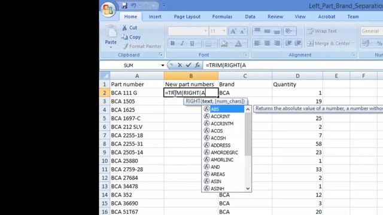Open Paste options arrow below Paste

click(x=111, y=47)
